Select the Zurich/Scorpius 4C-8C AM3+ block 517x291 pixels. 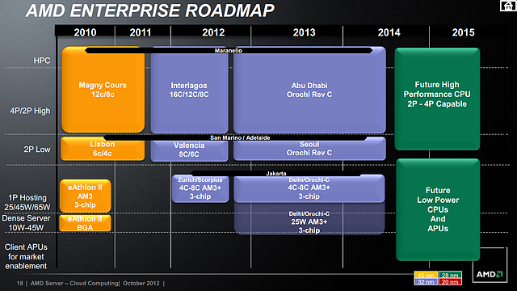pyautogui.click(x=200, y=188)
